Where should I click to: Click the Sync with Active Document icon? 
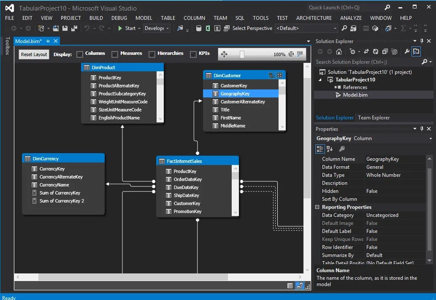coord(366,51)
